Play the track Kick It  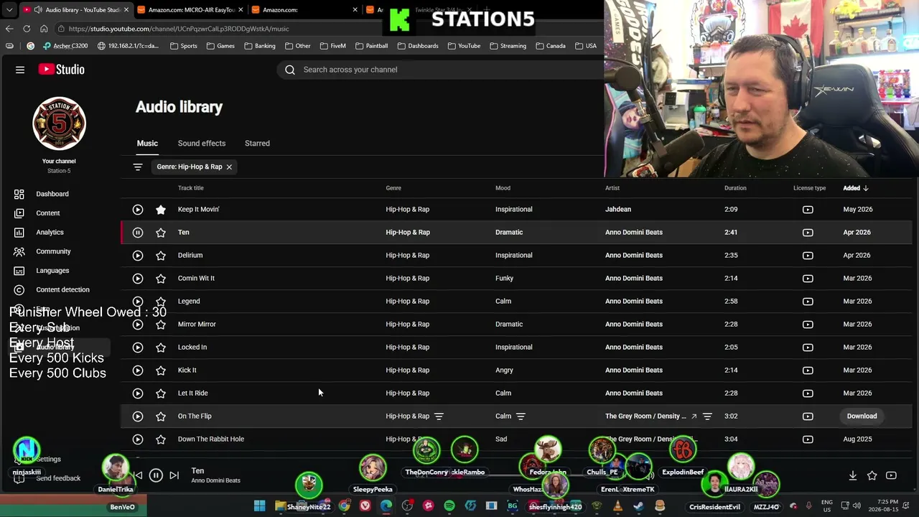[x=138, y=371]
